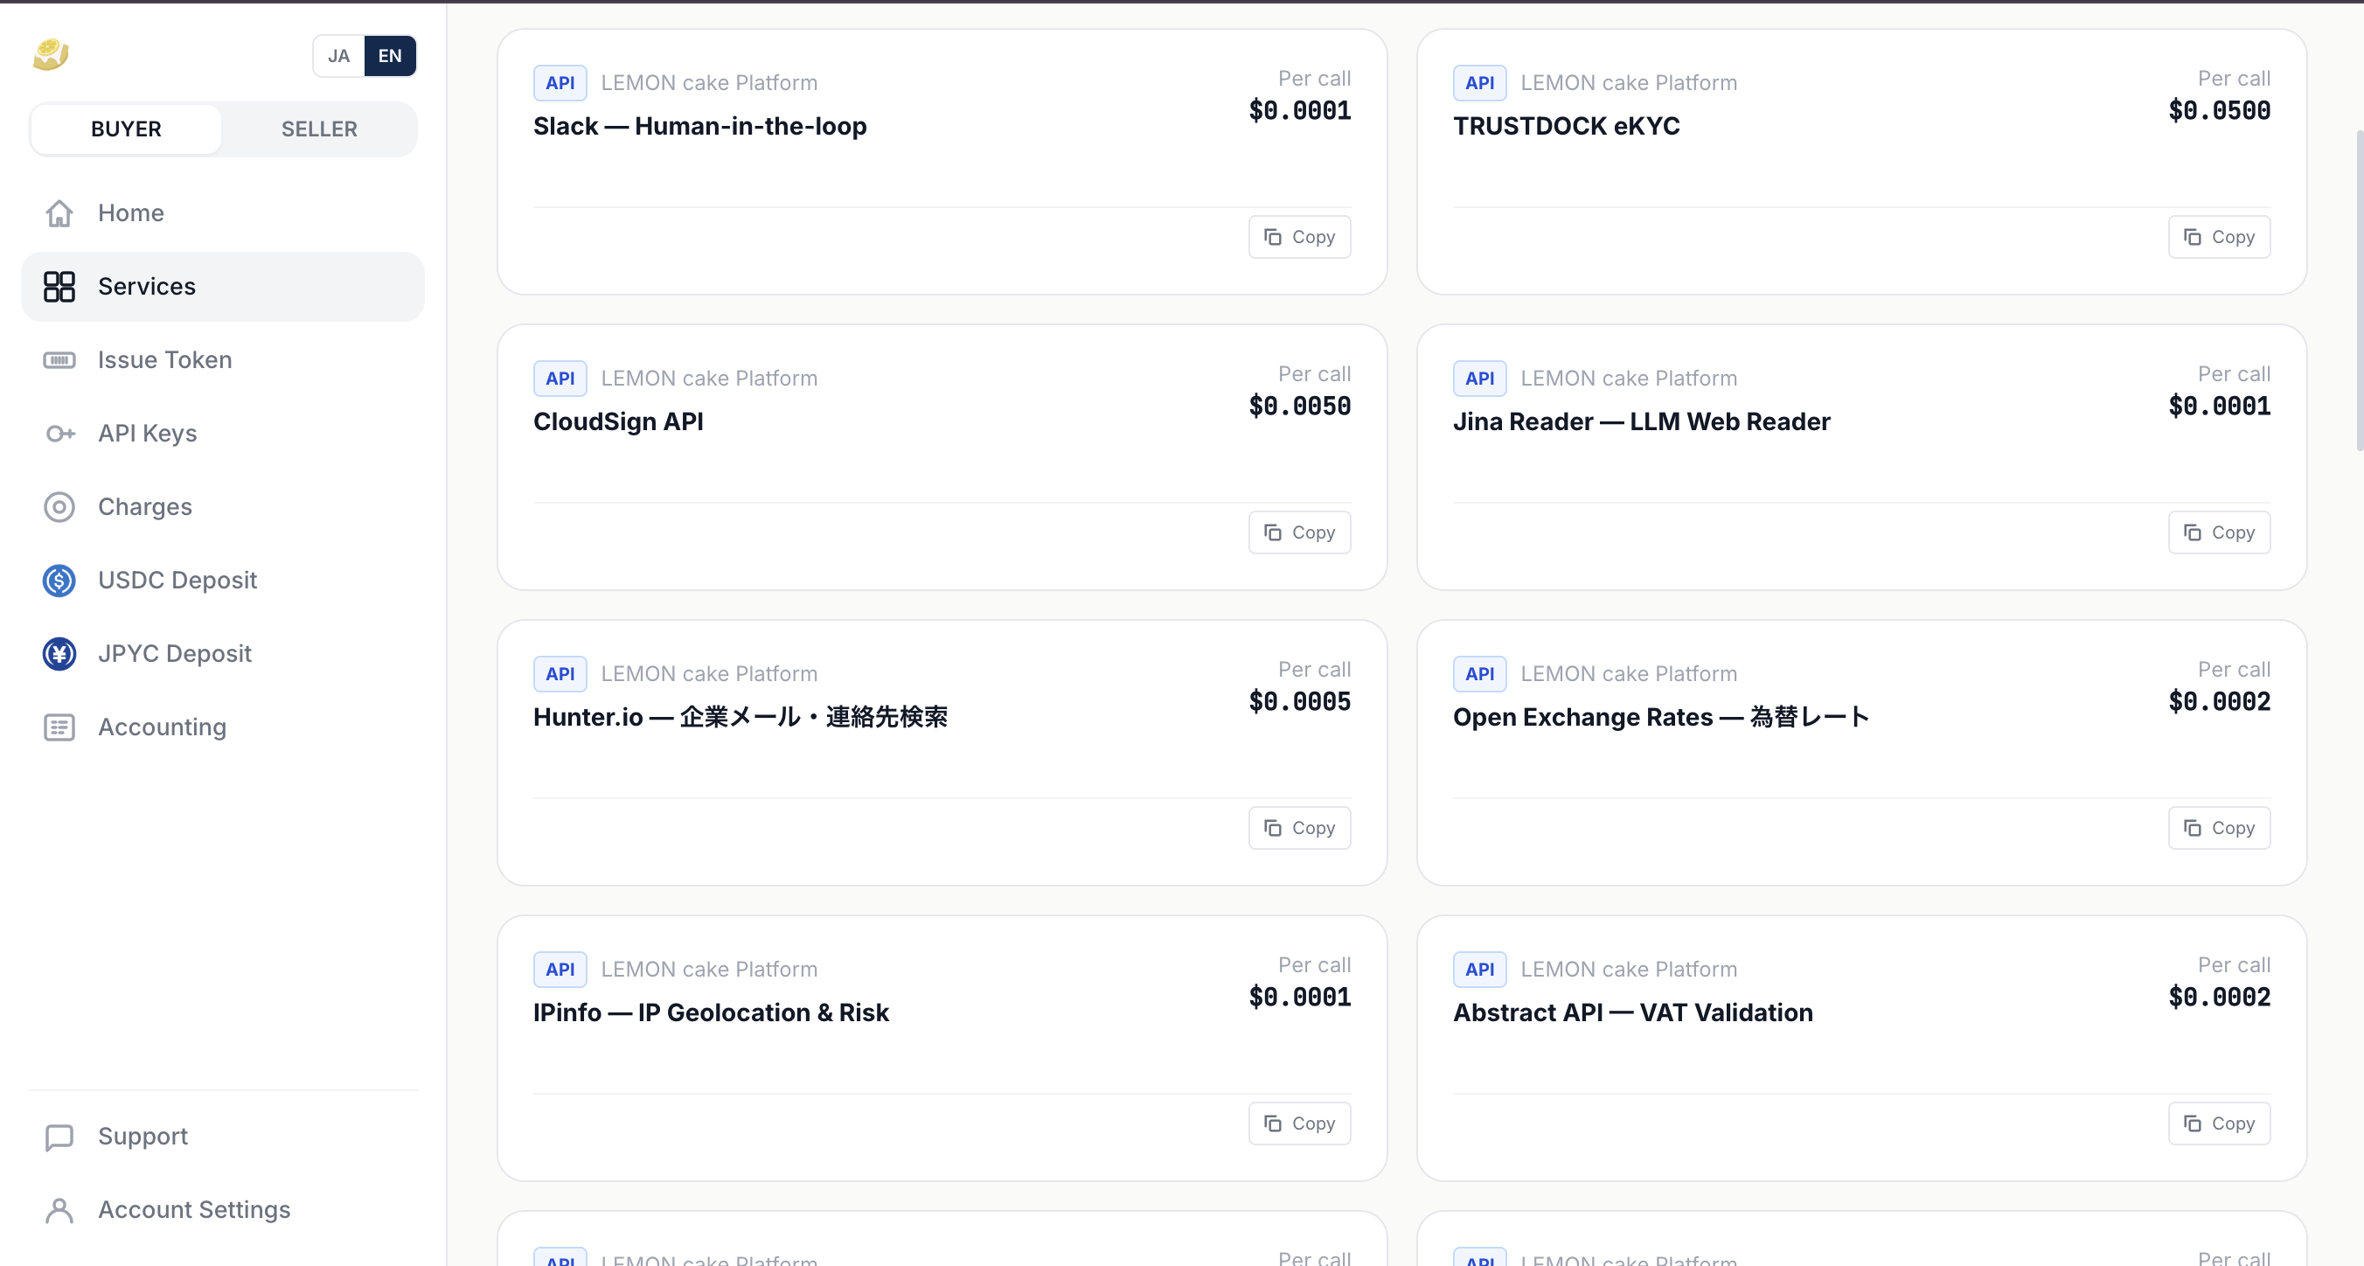Click the API badge on CloudSign card
This screenshot has width=2364, height=1266.
(x=560, y=379)
